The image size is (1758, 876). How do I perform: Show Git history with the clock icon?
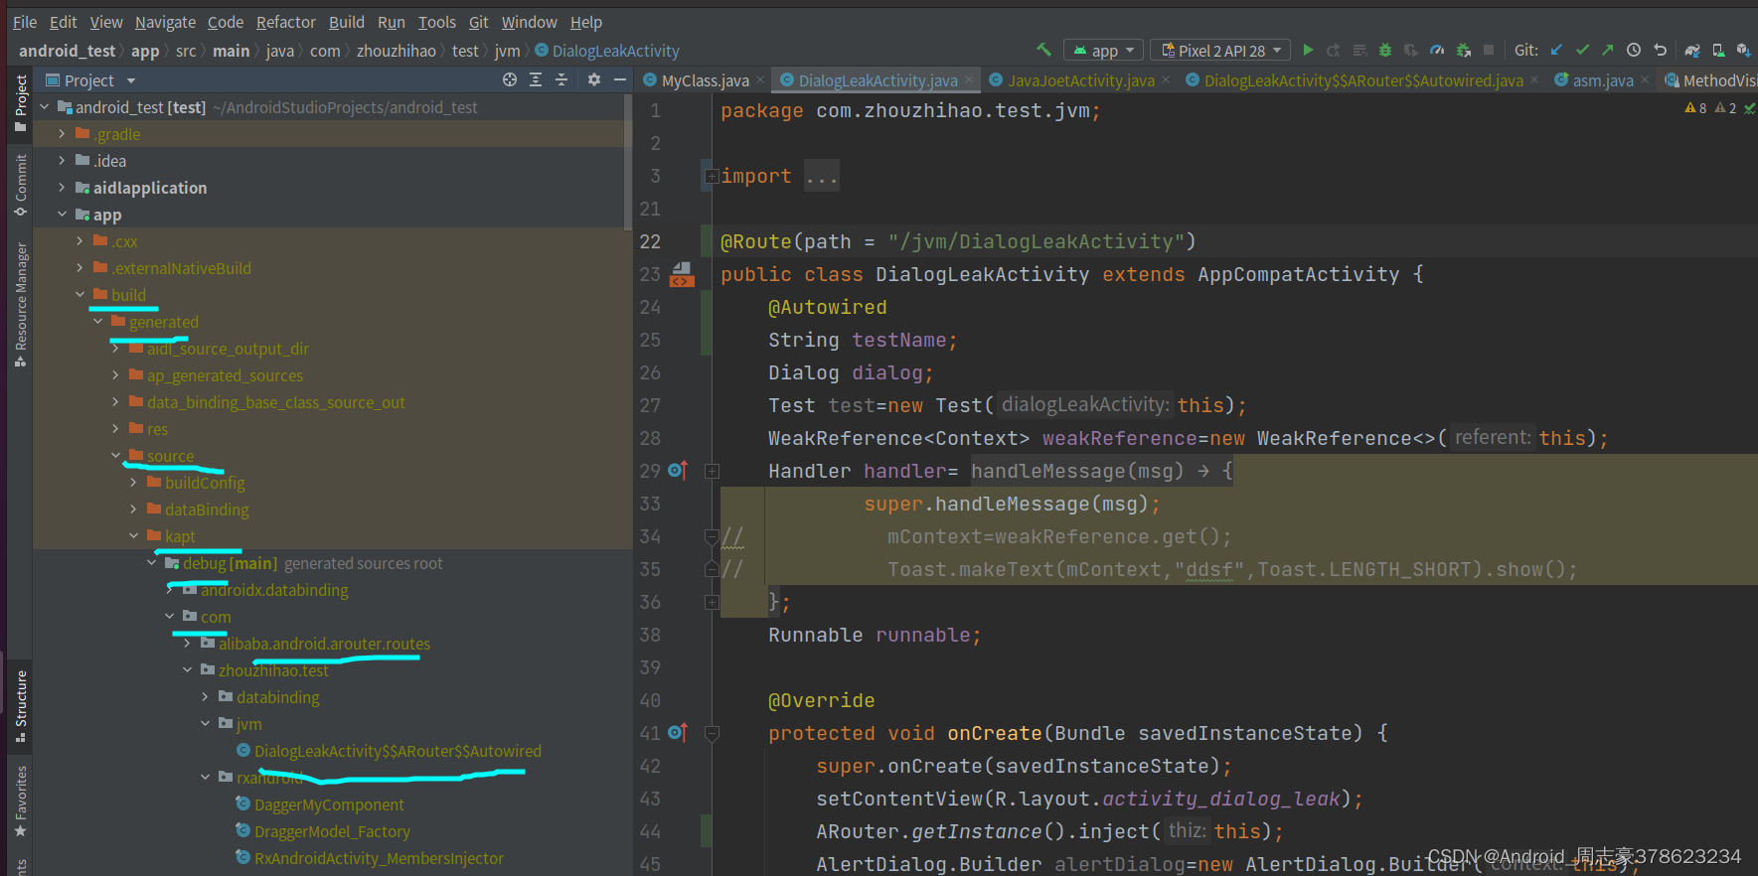click(x=1634, y=50)
